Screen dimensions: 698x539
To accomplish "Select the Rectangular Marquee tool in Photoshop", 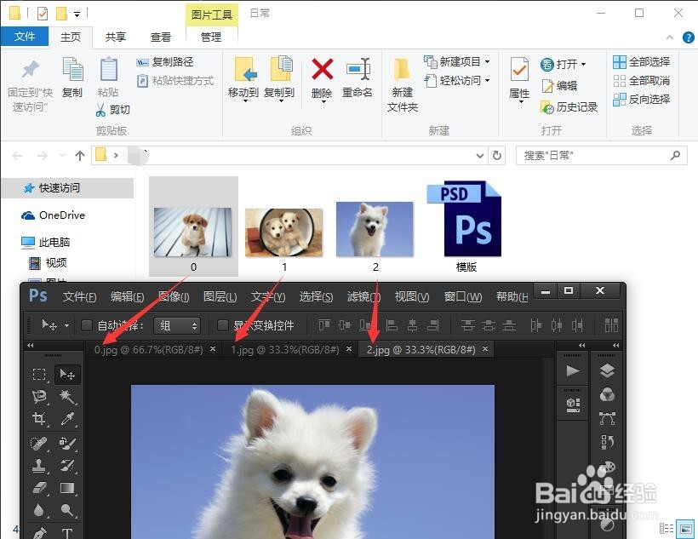I will click(39, 374).
